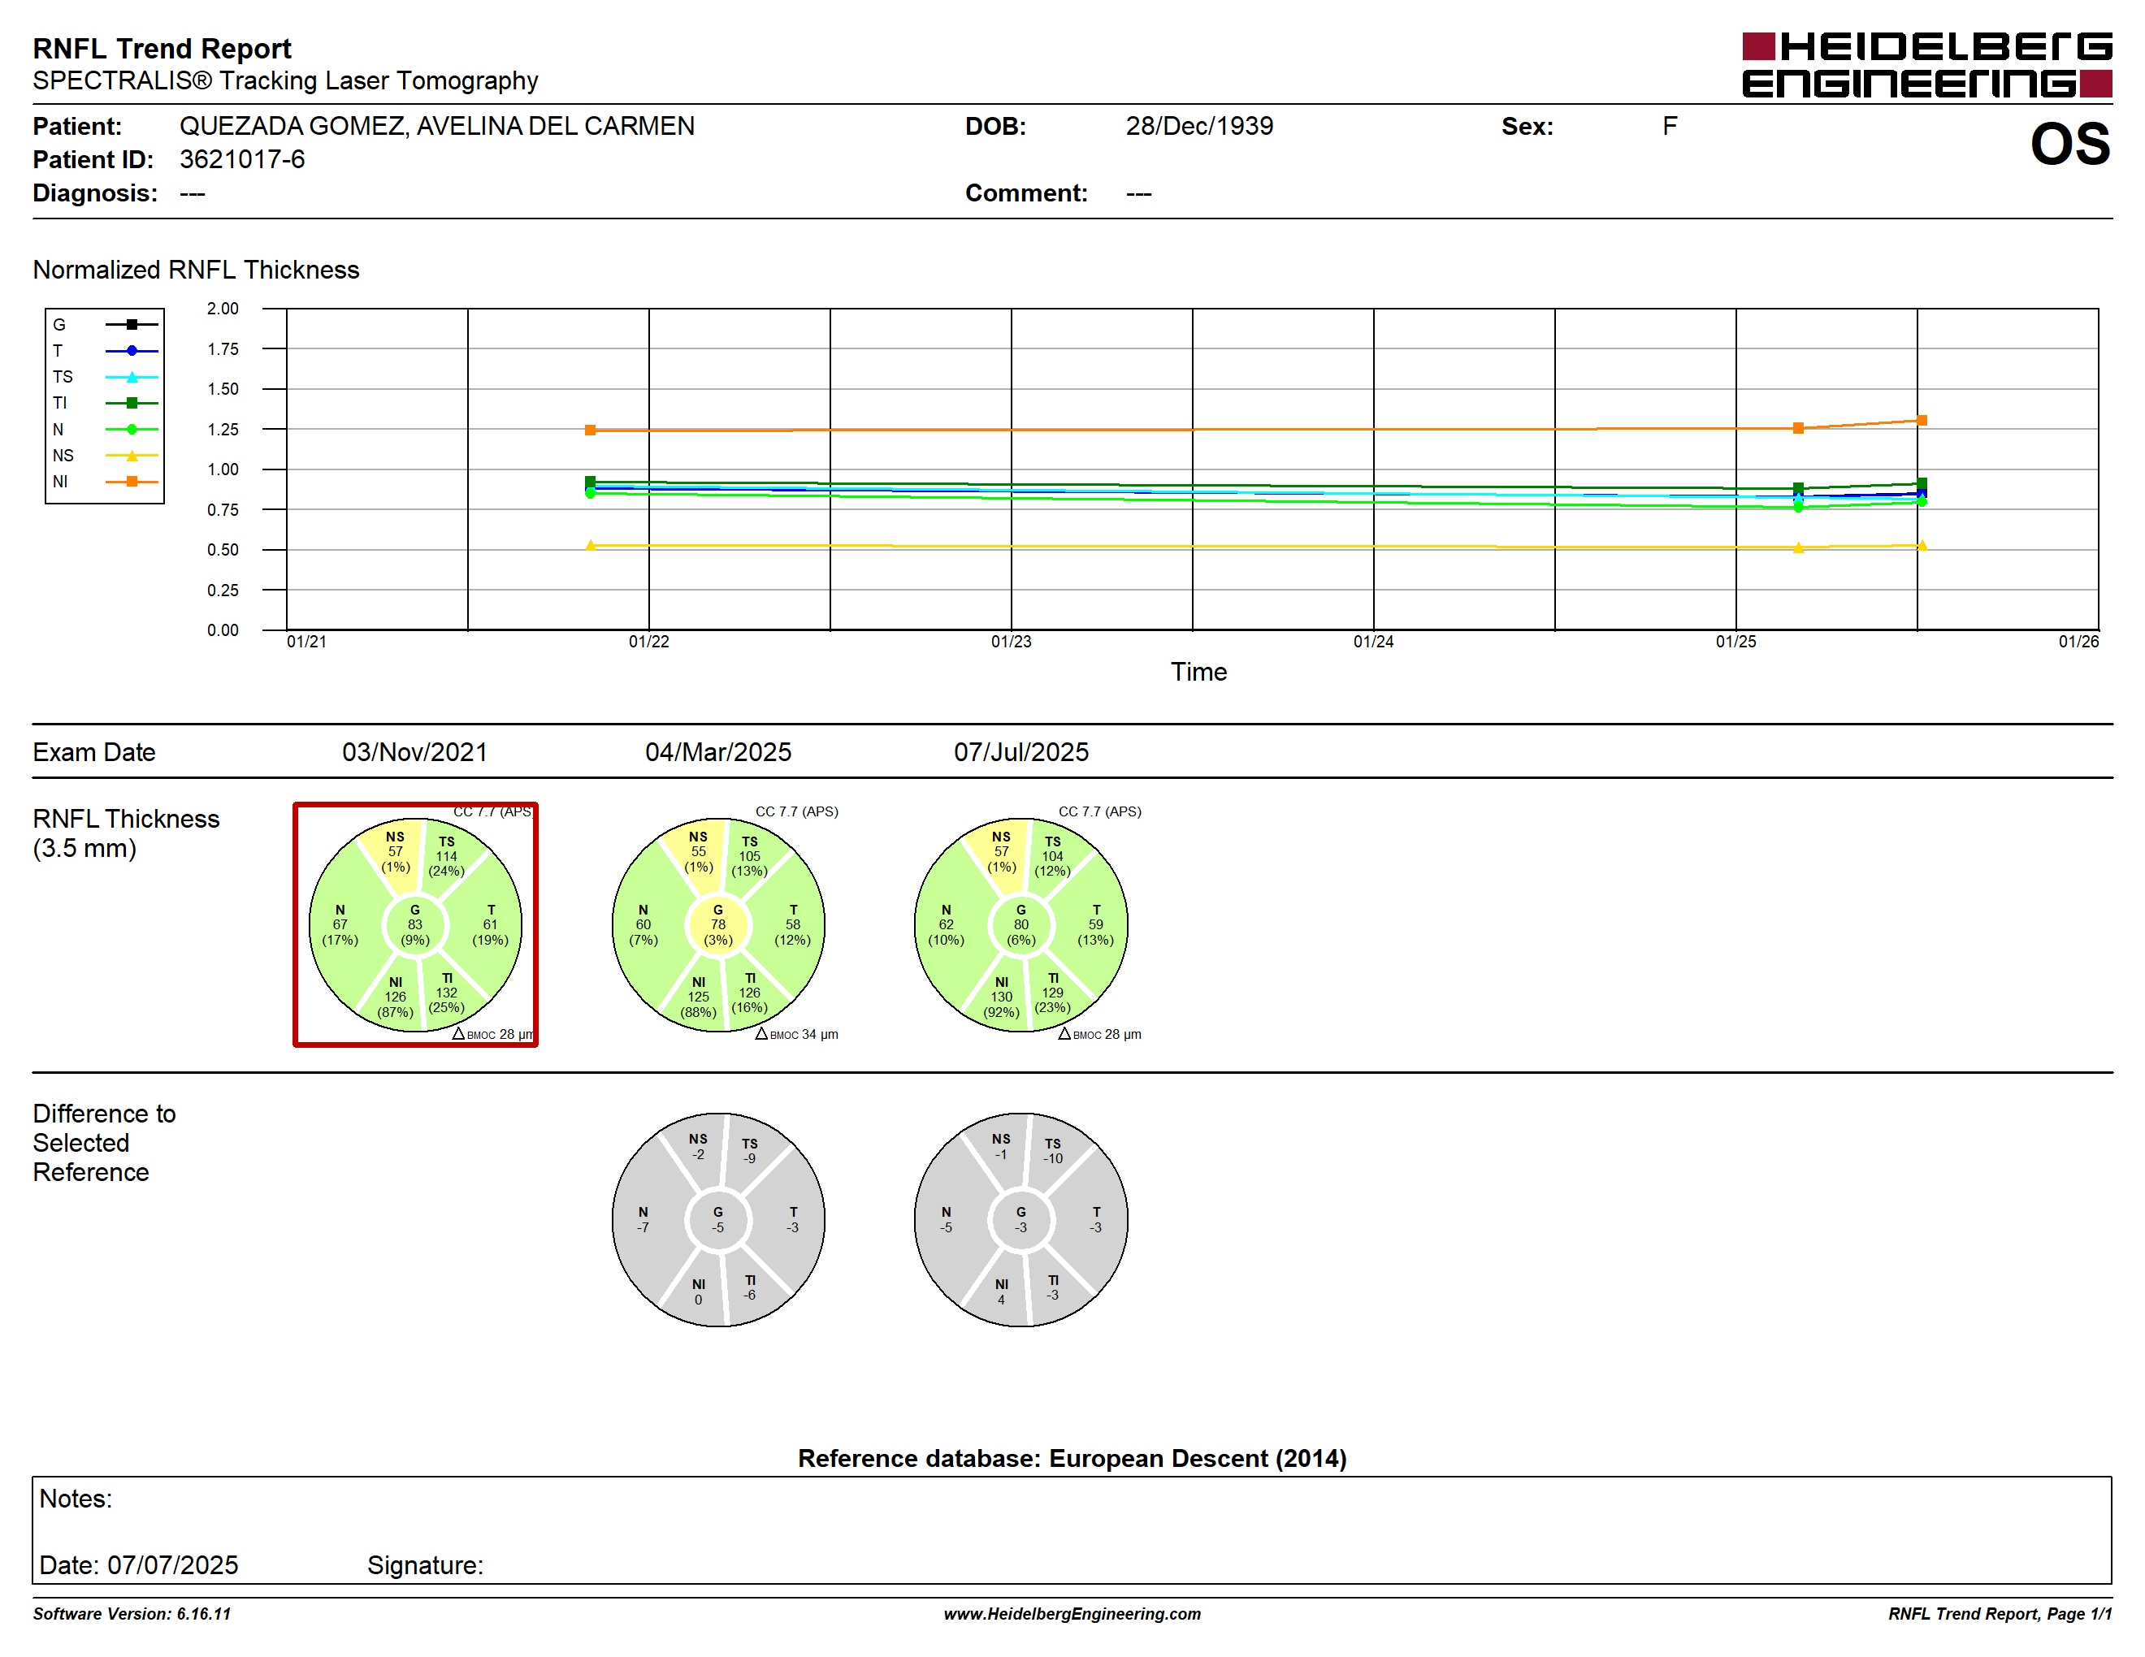Click the Normalized RNFL Thickness heading
The height and width of the screenshot is (1657, 2145).
(x=196, y=270)
